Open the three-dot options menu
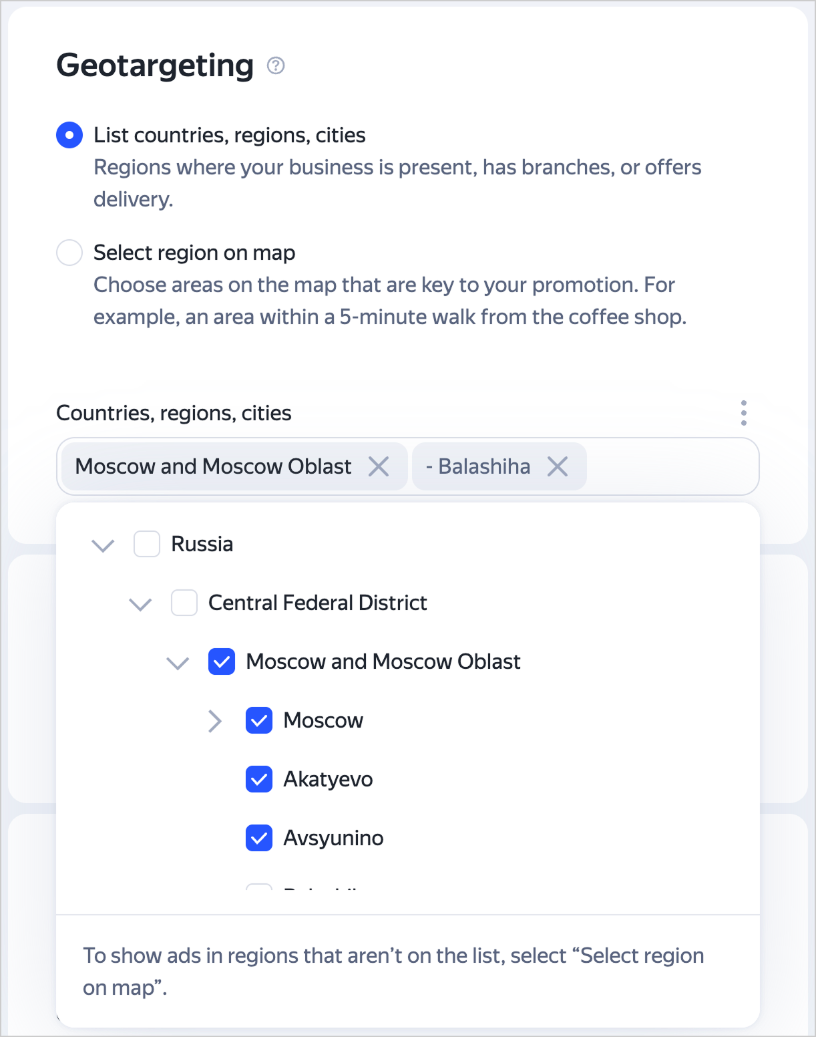The width and height of the screenshot is (816, 1037). [x=743, y=413]
